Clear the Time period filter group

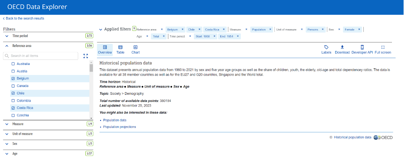click(190, 36)
